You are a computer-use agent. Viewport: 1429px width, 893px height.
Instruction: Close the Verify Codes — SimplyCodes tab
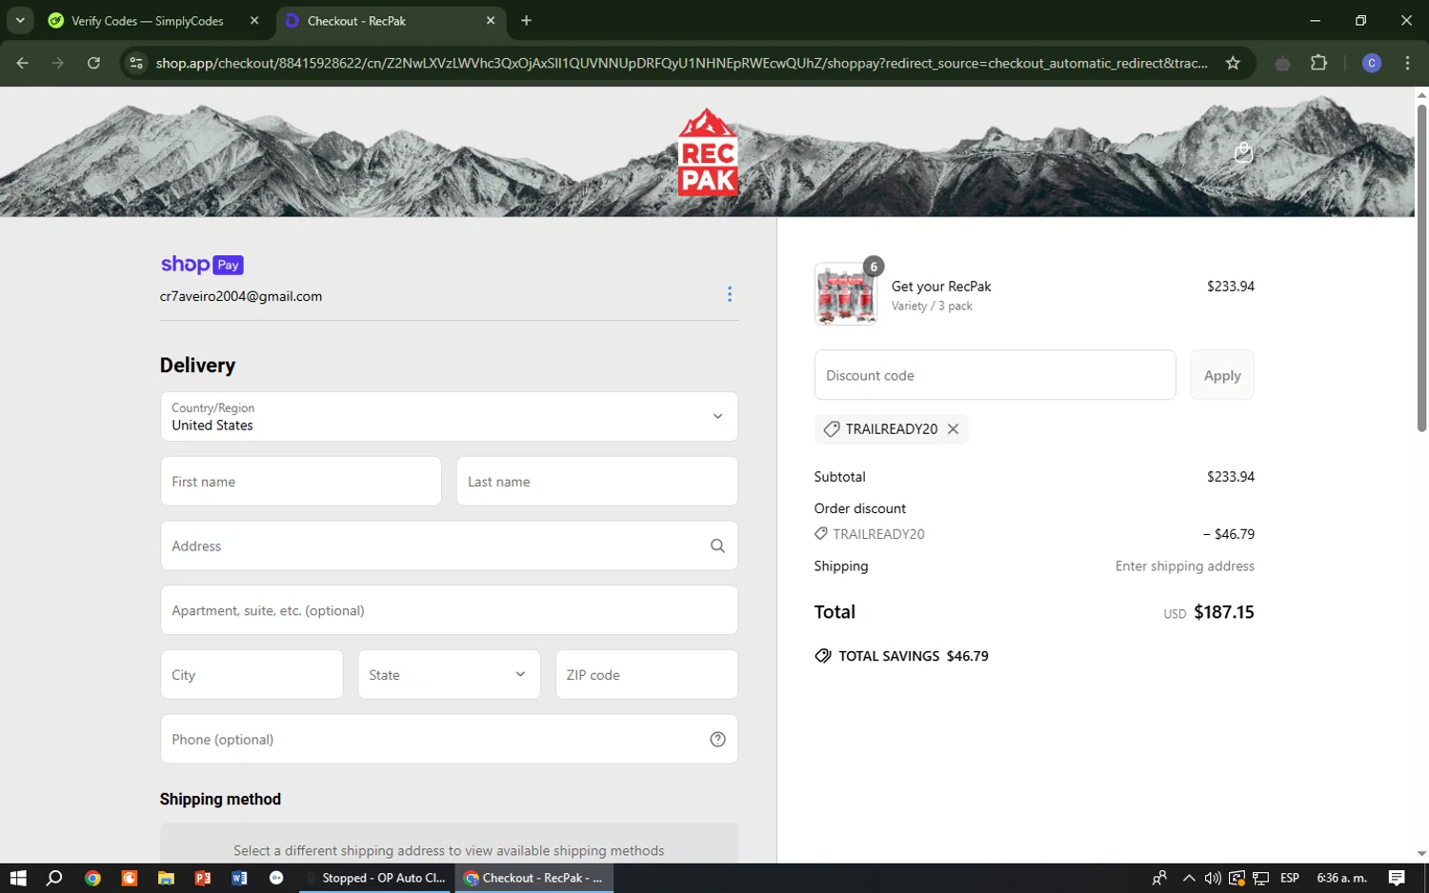[254, 20]
